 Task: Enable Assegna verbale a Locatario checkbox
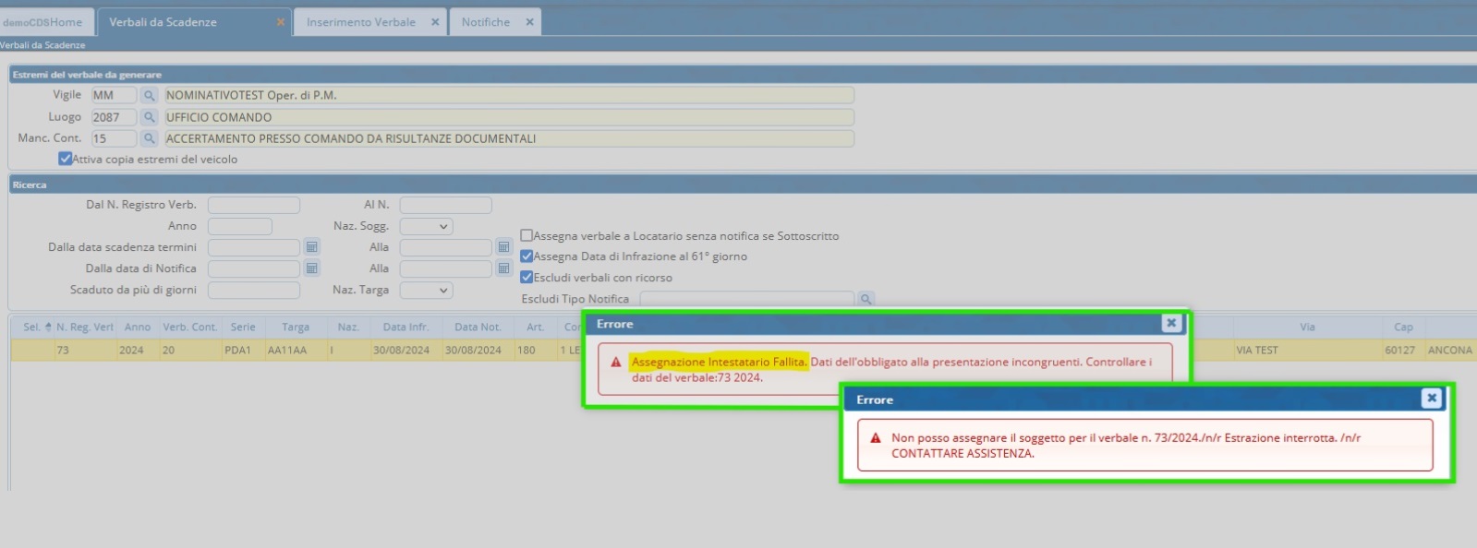tap(527, 235)
